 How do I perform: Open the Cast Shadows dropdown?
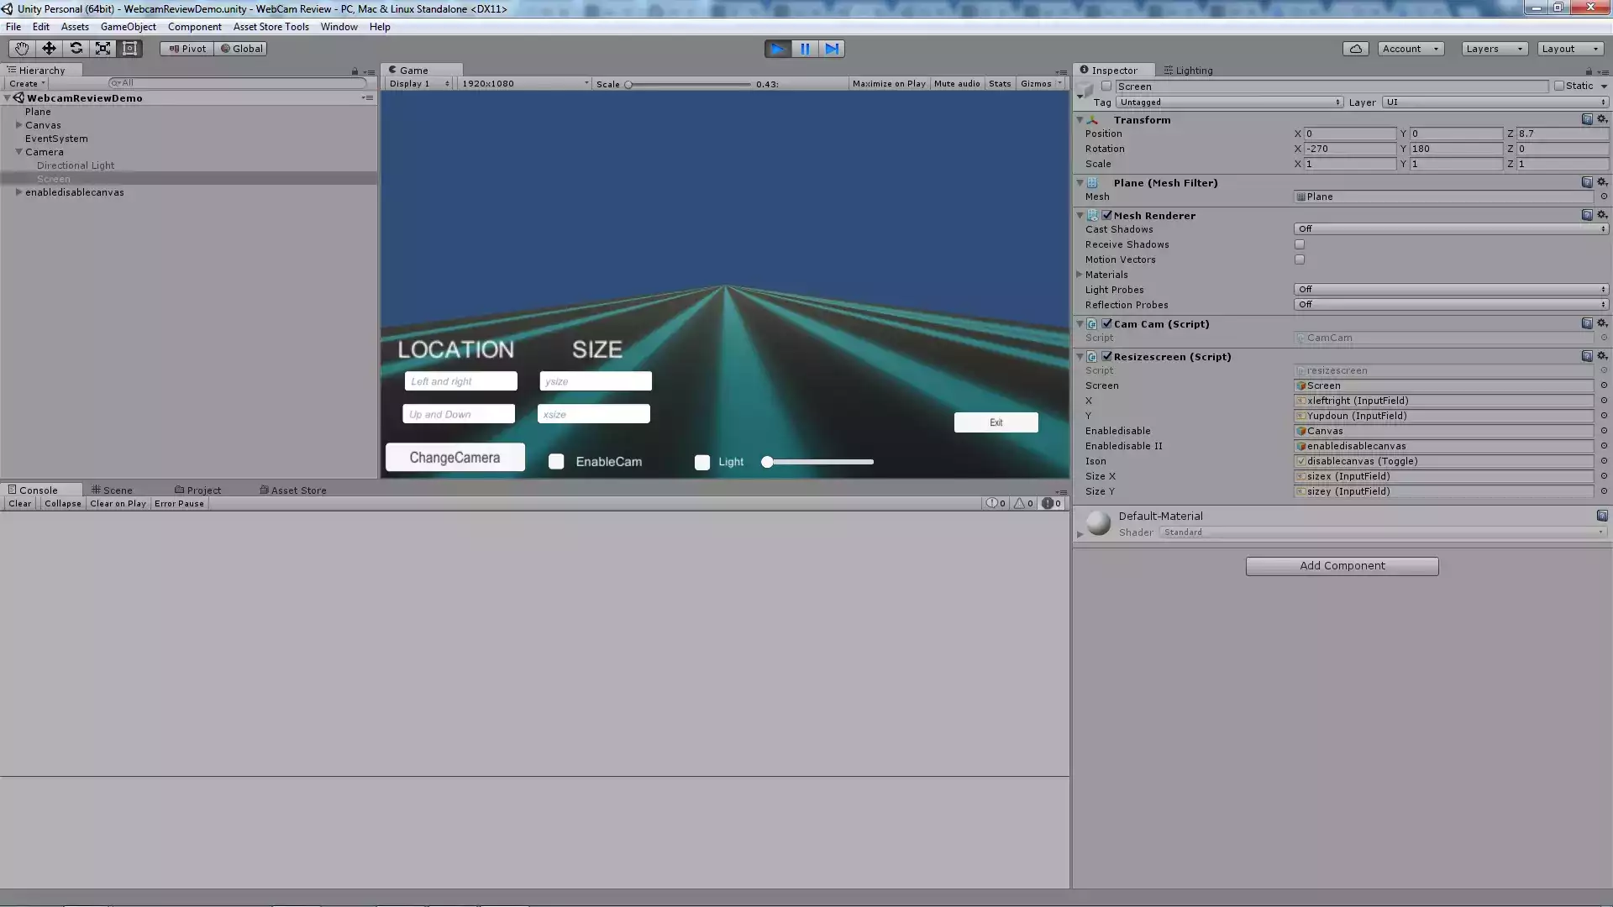pyautogui.click(x=1450, y=229)
